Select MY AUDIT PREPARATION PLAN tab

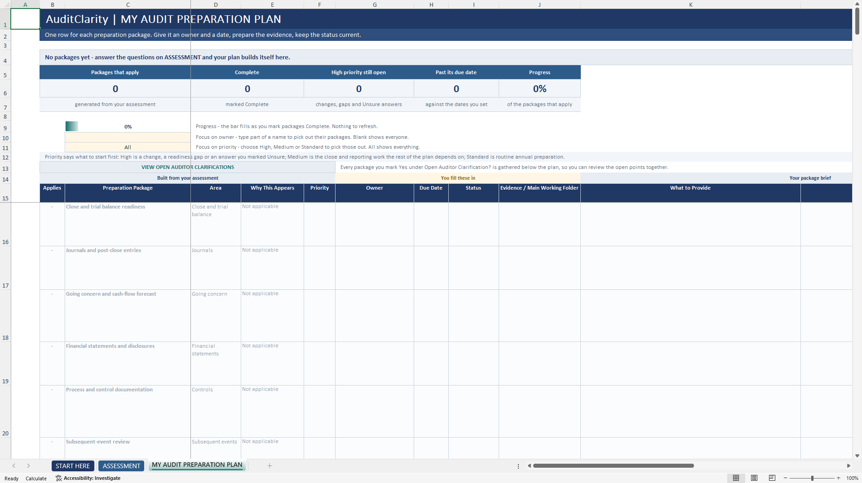click(x=197, y=465)
